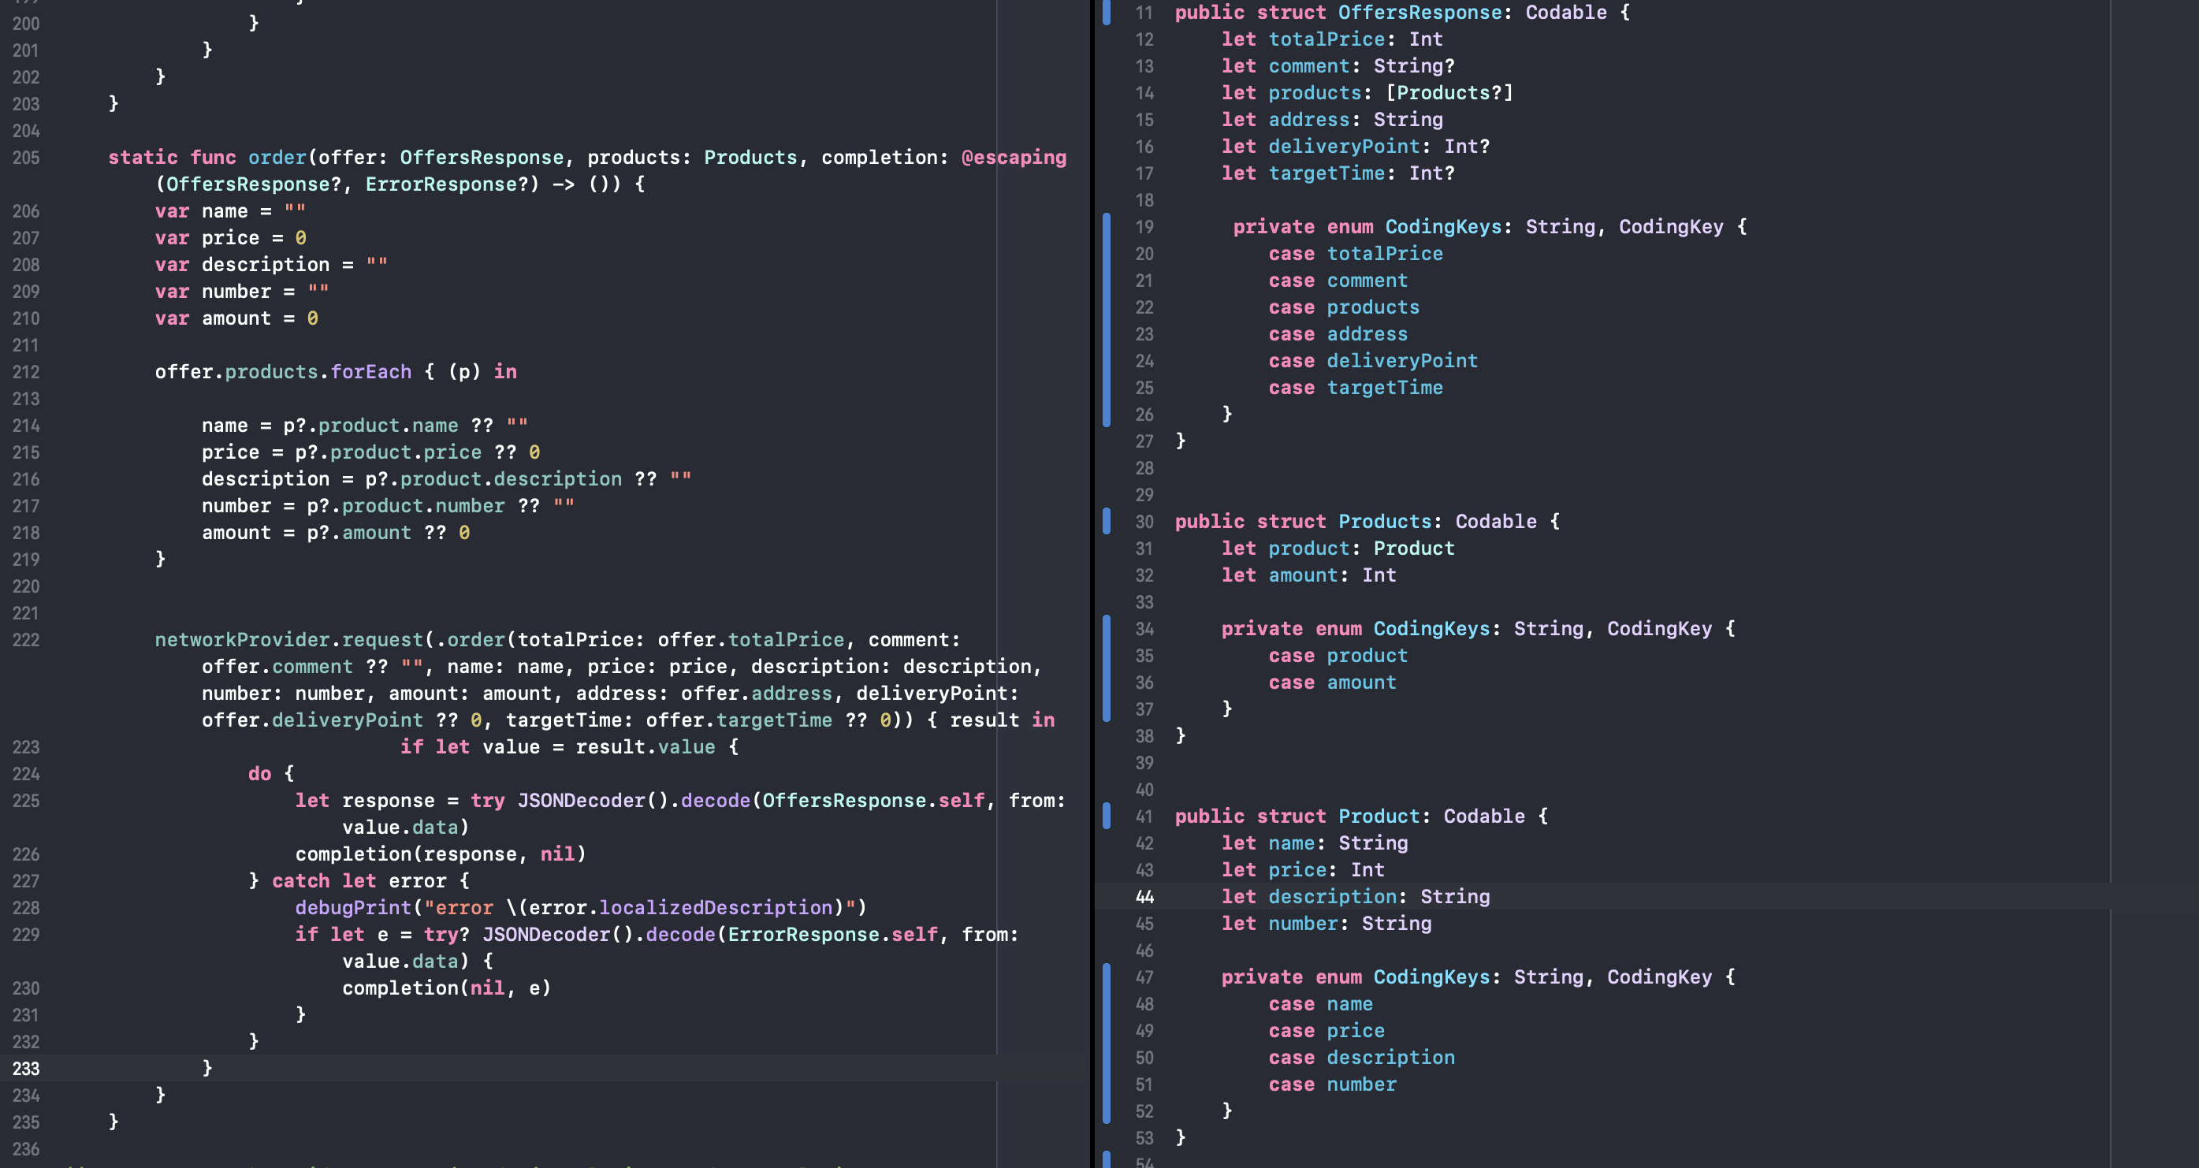Click blue change bar beside OffersResponse struct line 11
The height and width of the screenshot is (1168, 2199).
click(x=1107, y=13)
